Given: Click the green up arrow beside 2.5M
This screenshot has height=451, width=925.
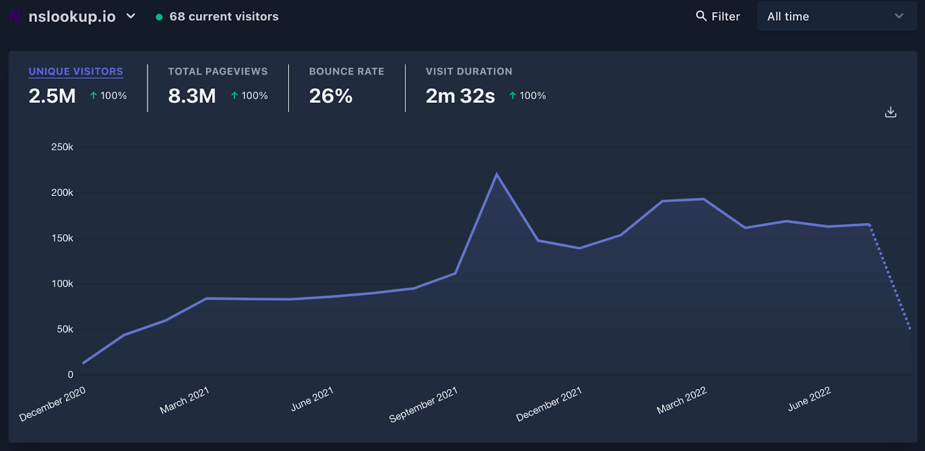Looking at the screenshot, I should [x=93, y=95].
